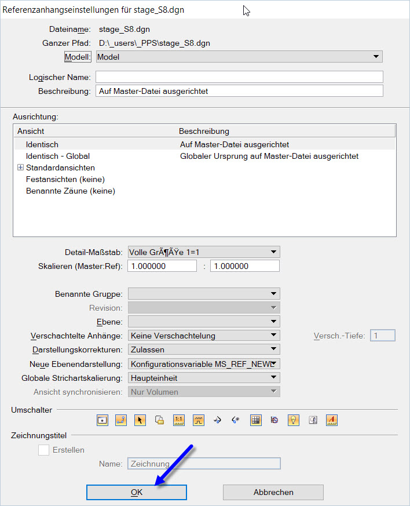The width and height of the screenshot is (410, 506).
Task: Click the Ref scale value field
Action: pyautogui.click(x=245, y=266)
